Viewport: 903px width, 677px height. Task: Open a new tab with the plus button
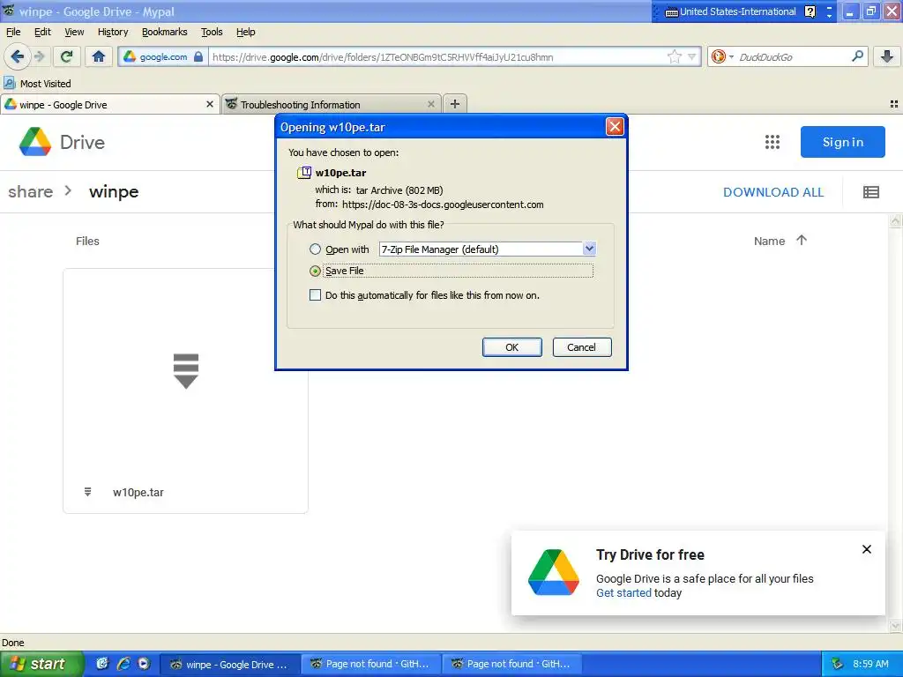tap(455, 104)
